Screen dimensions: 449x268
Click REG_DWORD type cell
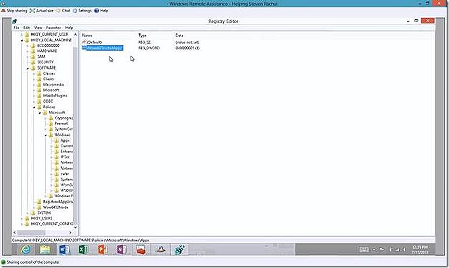pyautogui.click(x=149, y=48)
